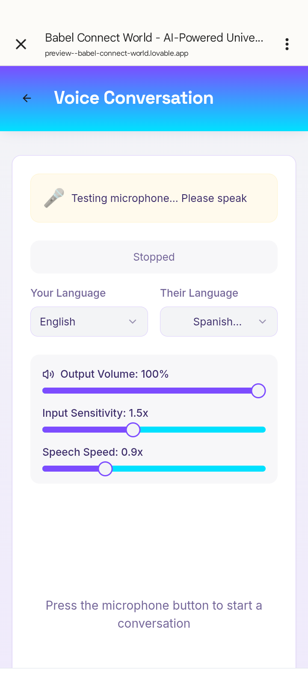
Task: Navigate back using the arrow
Action: click(27, 98)
